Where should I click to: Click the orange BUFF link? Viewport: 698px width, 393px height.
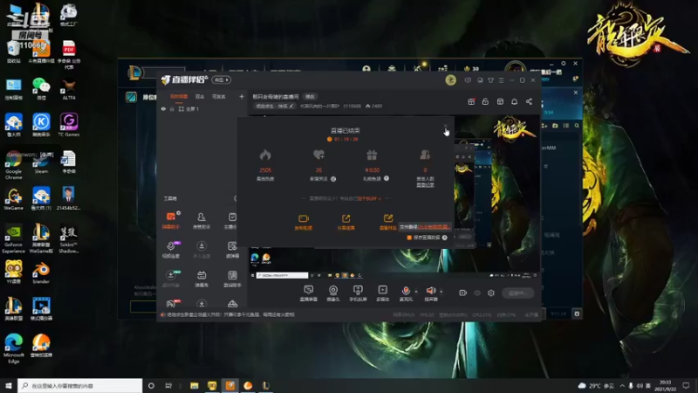click(368, 199)
